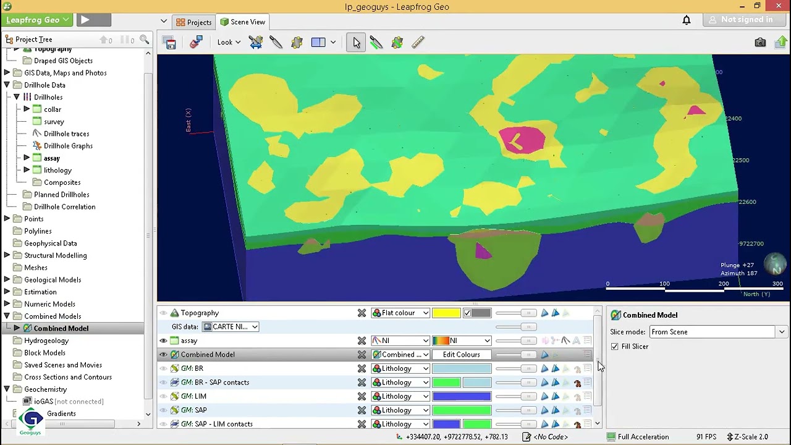Image resolution: width=791 pixels, height=445 pixels.
Task: Show GM: BR - SAP contacts in scene
Action: point(163,383)
